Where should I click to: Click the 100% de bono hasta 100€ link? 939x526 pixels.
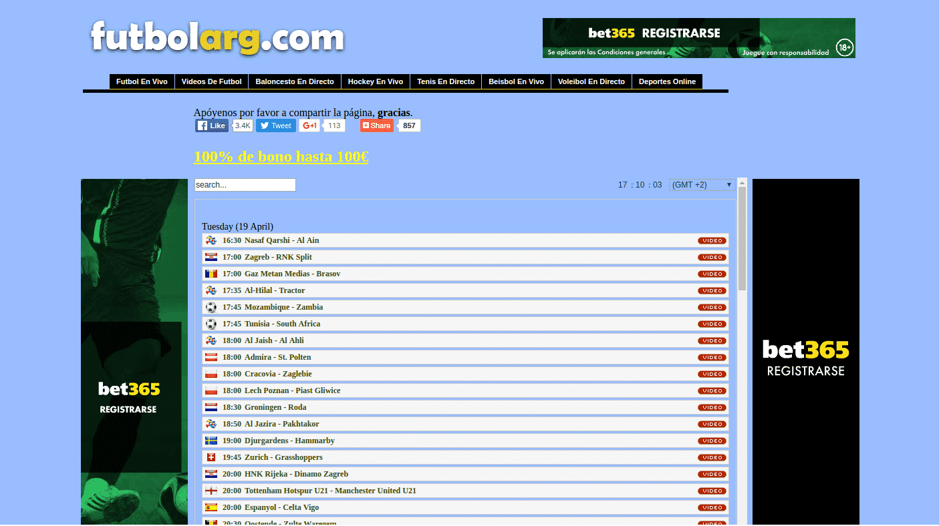(x=281, y=157)
